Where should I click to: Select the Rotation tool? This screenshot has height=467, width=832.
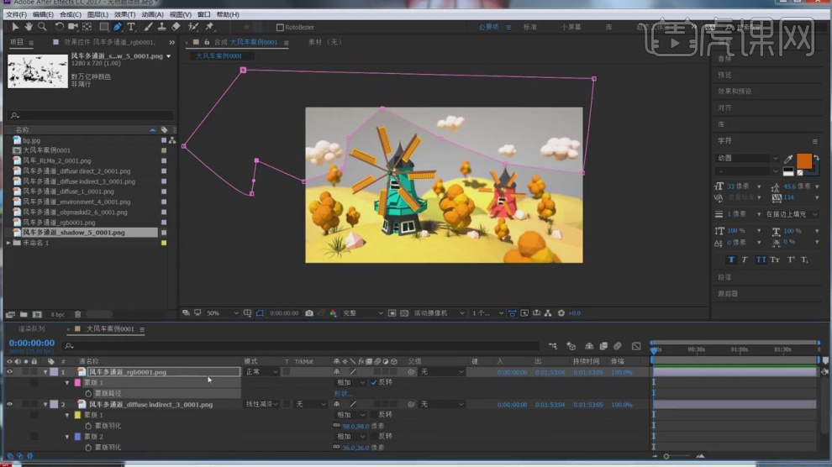(x=60, y=27)
